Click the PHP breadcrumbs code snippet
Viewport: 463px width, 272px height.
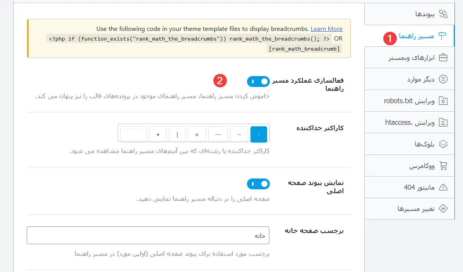point(189,39)
